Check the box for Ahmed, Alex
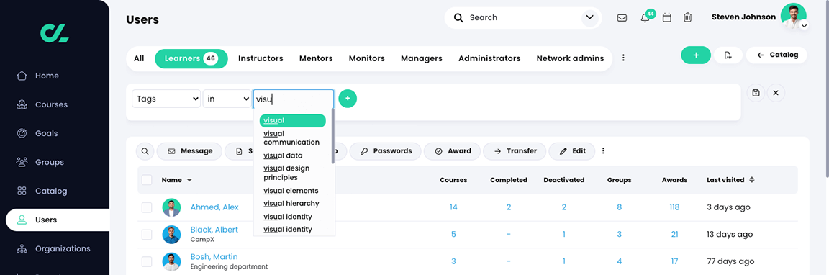 tap(147, 207)
